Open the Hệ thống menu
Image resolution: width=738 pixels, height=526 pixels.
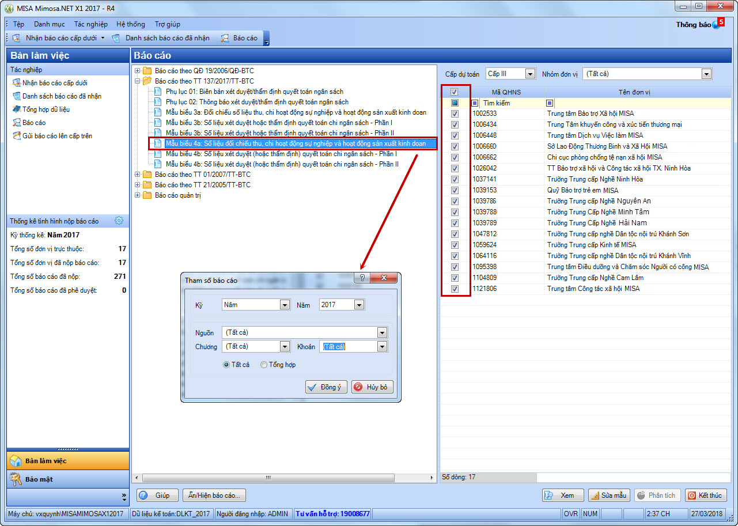pos(130,24)
